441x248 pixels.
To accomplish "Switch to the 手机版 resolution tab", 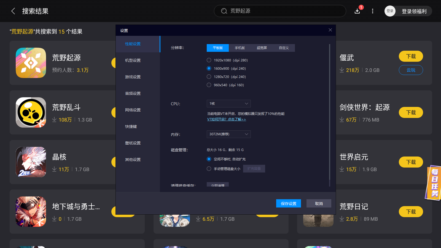I will (240, 48).
